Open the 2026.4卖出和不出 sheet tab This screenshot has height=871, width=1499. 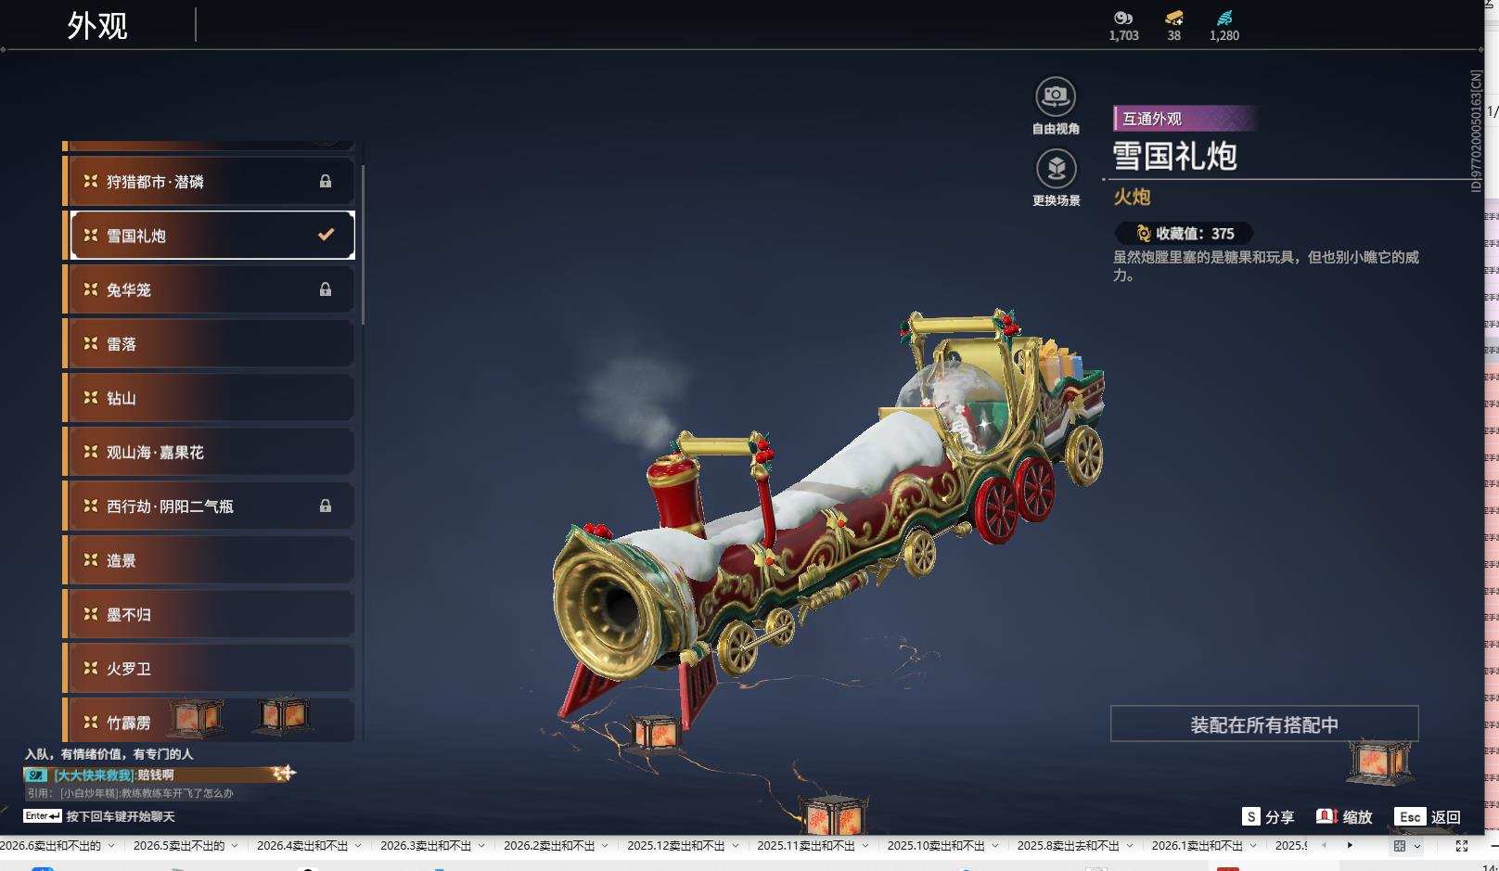click(302, 846)
